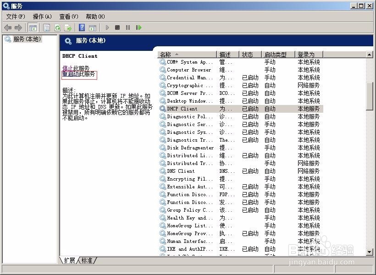
Task: Refresh the services list
Action: pos(57,27)
